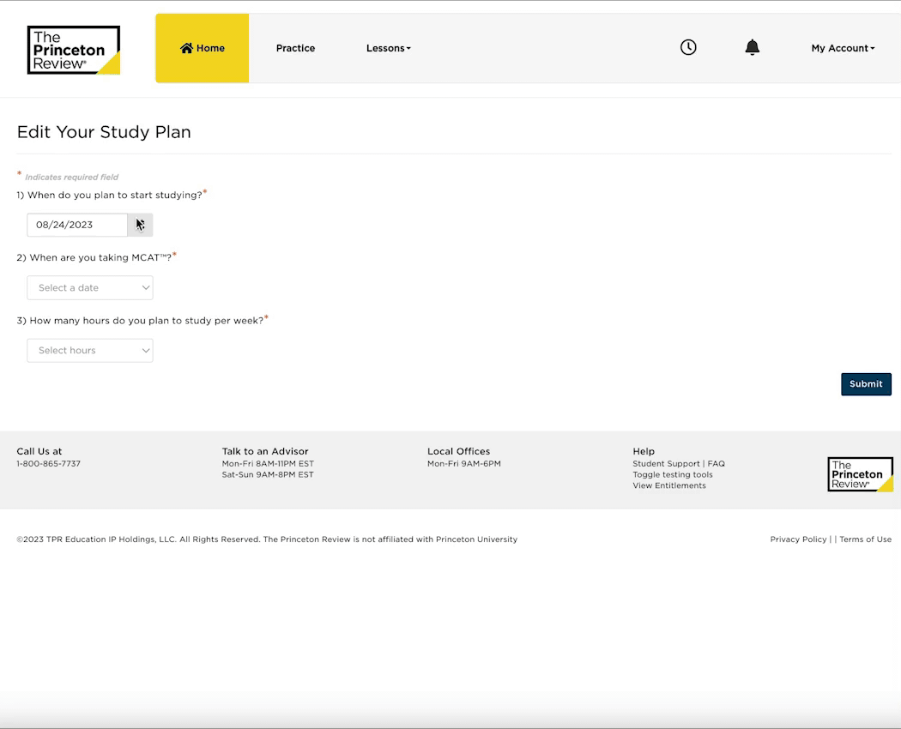Open the clock/history icon in header
Image resolution: width=901 pixels, height=729 pixels.
tap(688, 47)
